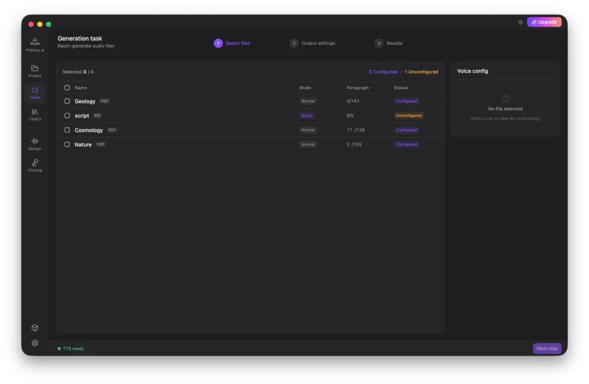This screenshot has width=589, height=384.
Task: Toggle light/dark theme sun icon
Action: click(520, 22)
